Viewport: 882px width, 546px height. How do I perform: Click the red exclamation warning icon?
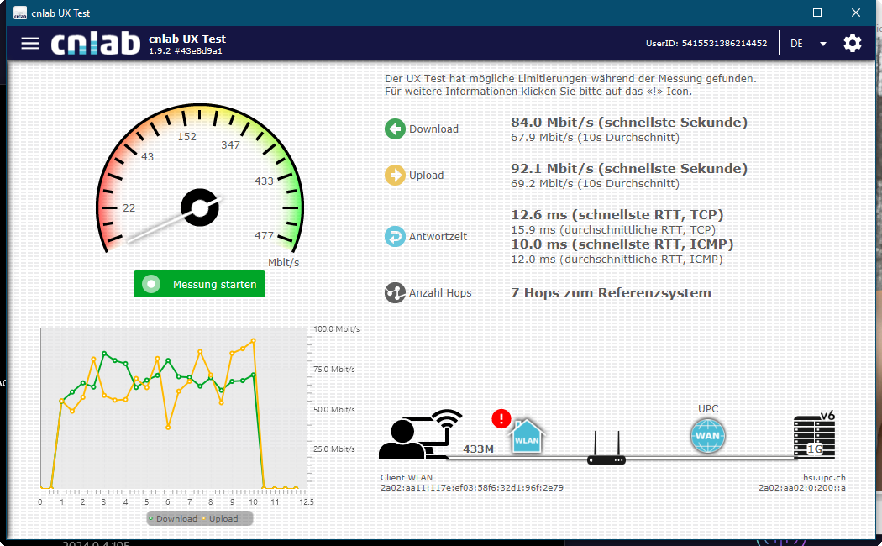tap(501, 418)
